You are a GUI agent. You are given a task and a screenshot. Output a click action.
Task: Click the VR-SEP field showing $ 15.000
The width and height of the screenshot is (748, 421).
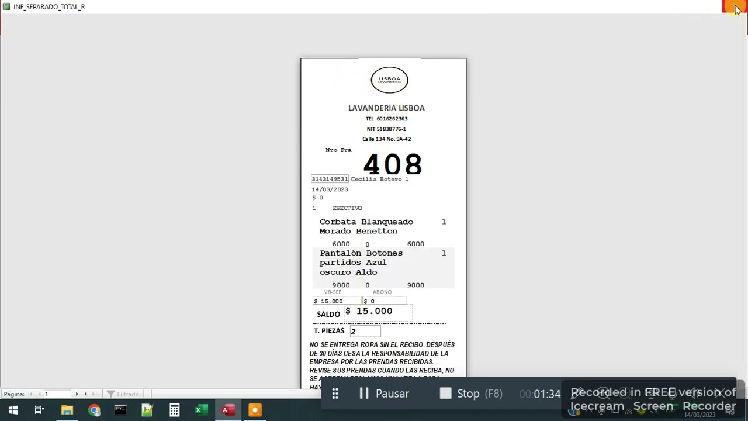pyautogui.click(x=337, y=301)
